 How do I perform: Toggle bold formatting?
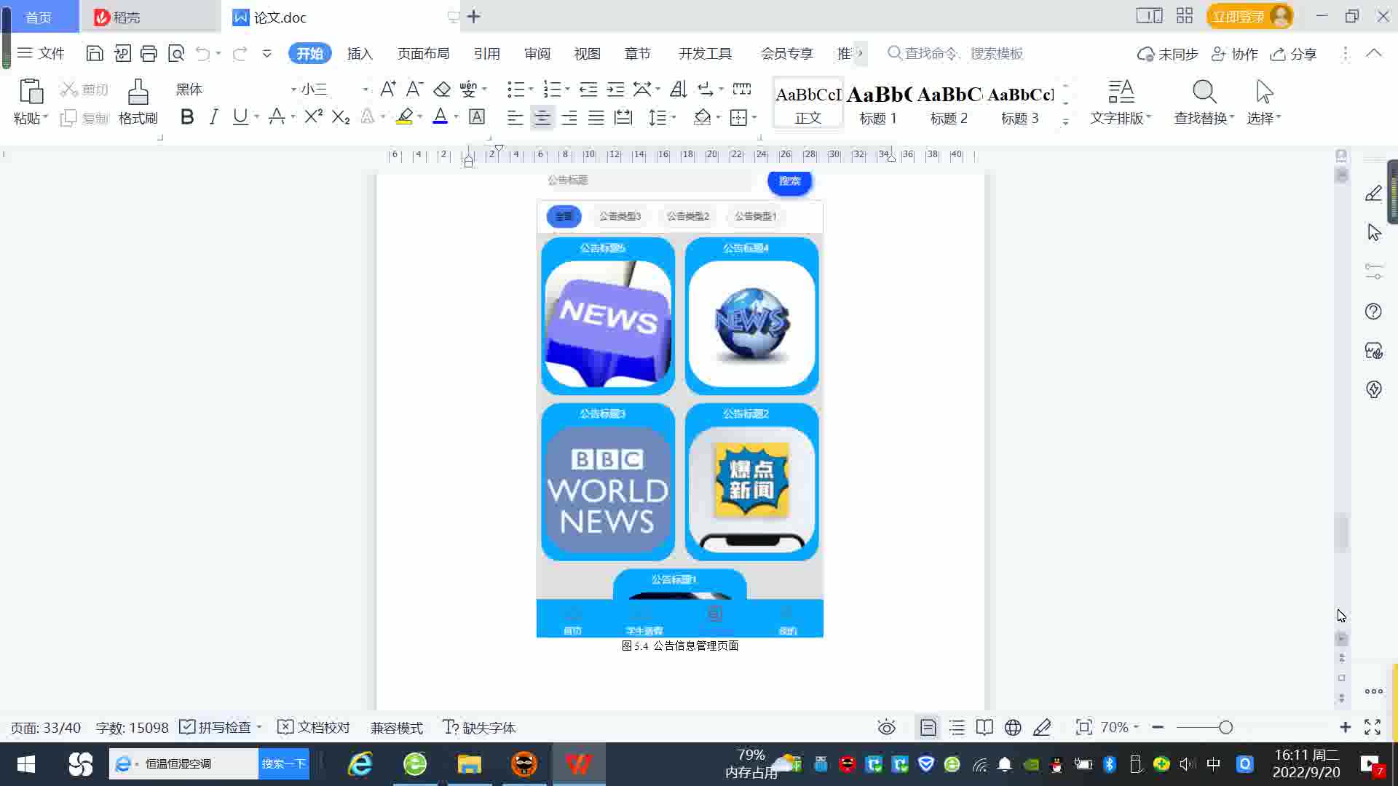tap(187, 117)
